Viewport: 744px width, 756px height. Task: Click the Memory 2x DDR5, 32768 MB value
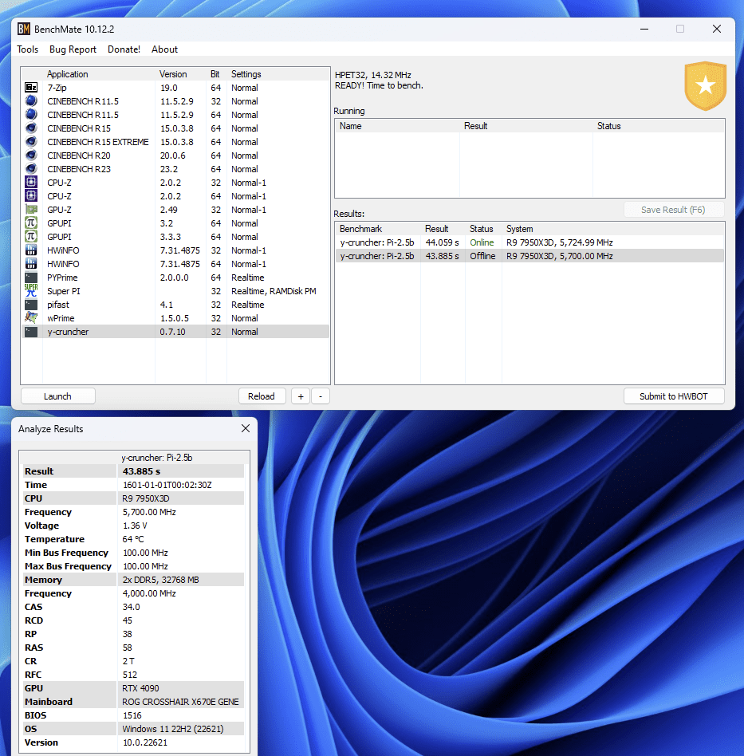coord(160,580)
